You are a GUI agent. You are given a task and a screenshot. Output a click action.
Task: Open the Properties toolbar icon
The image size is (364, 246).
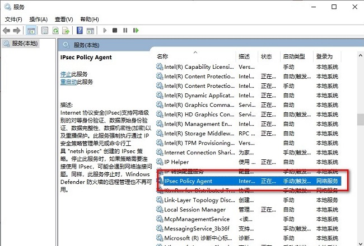[x=45, y=30]
